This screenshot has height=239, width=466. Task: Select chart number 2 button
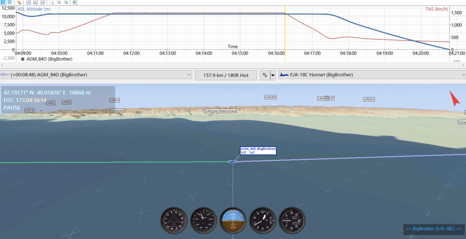pos(9,2)
